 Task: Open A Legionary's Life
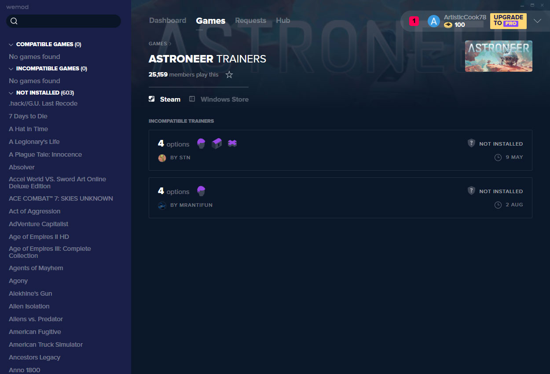point(34,142)
